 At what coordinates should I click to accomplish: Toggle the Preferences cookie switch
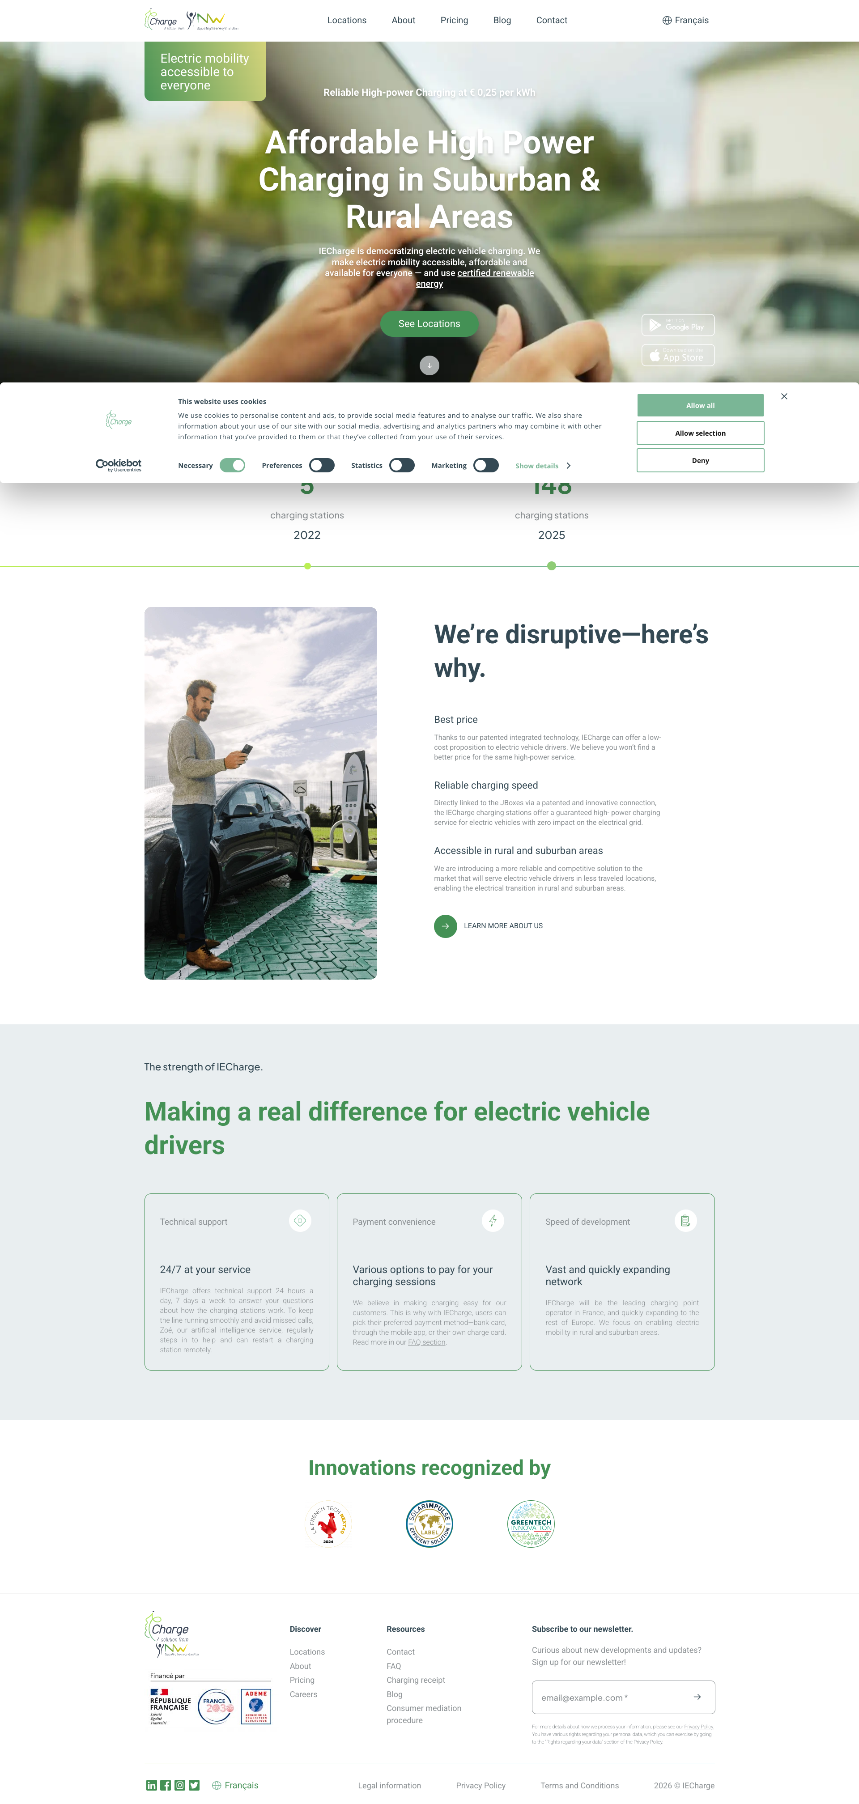322,465
